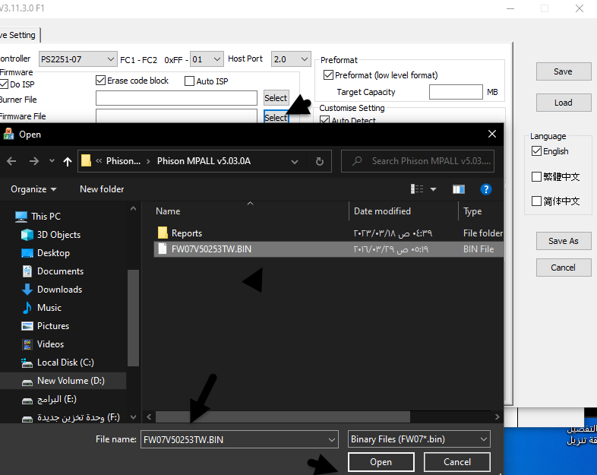This screenshot has height=475, width=597.
Task: Open the Reports folder
Action: (179, 233)
